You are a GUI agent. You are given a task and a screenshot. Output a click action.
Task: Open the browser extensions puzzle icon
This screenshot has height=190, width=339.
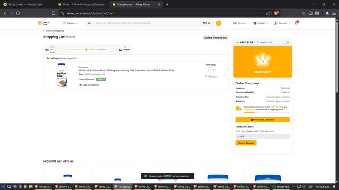pyautogui.click(x=310, y=13)
